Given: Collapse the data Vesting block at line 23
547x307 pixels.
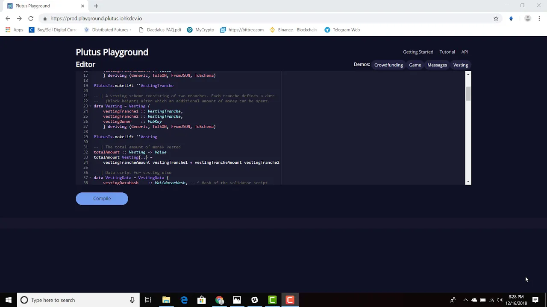Looking at the screenshot, I should pos(91,106).
